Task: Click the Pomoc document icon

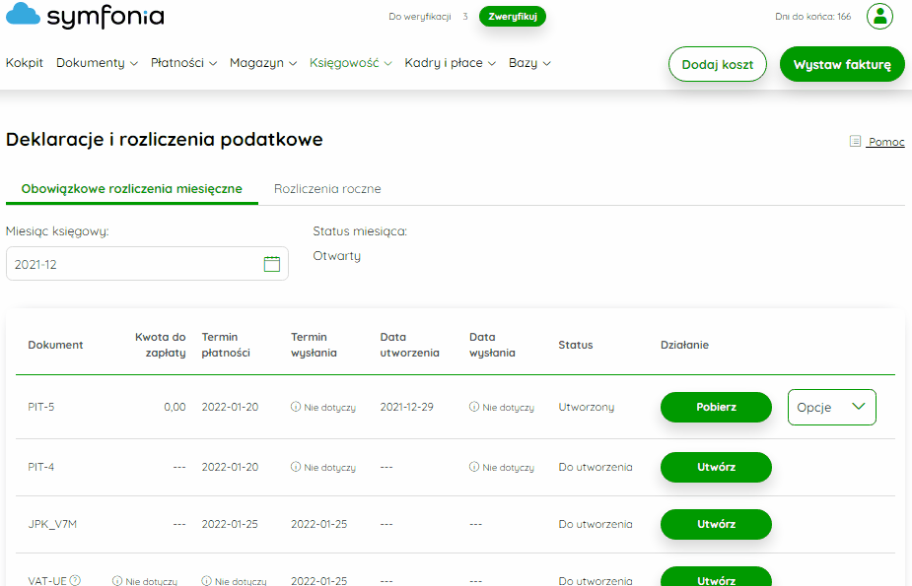Action: pos(855,141)
